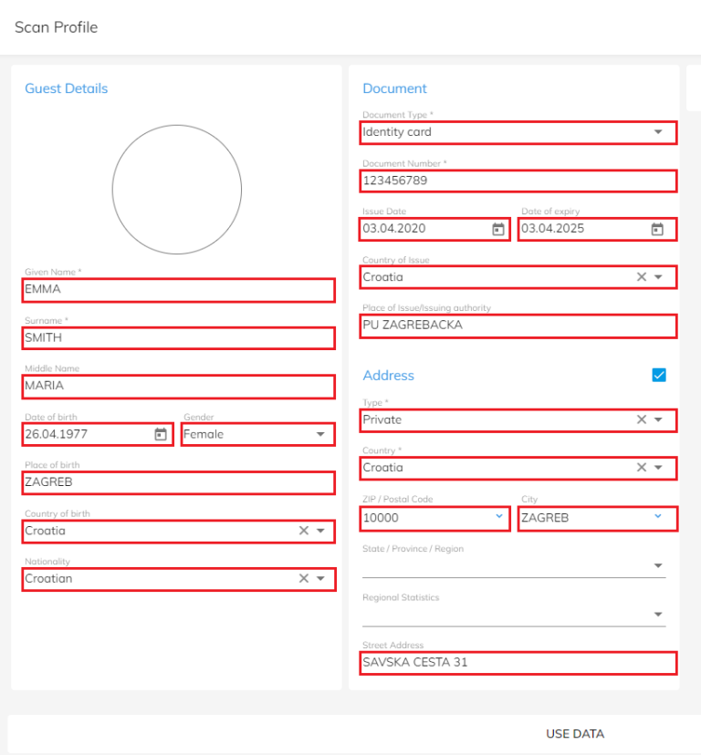Expand the Regional Statistics dropdown
The image size is (701, 755).
[658, 615]
